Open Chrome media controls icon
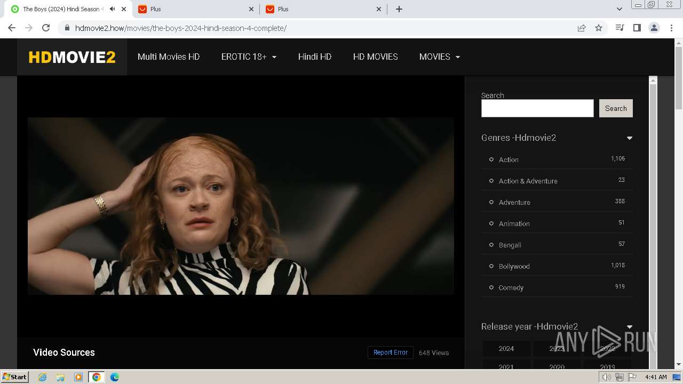Screen dimensions: 683x384 pyautogui.click(x=620, y=28)
